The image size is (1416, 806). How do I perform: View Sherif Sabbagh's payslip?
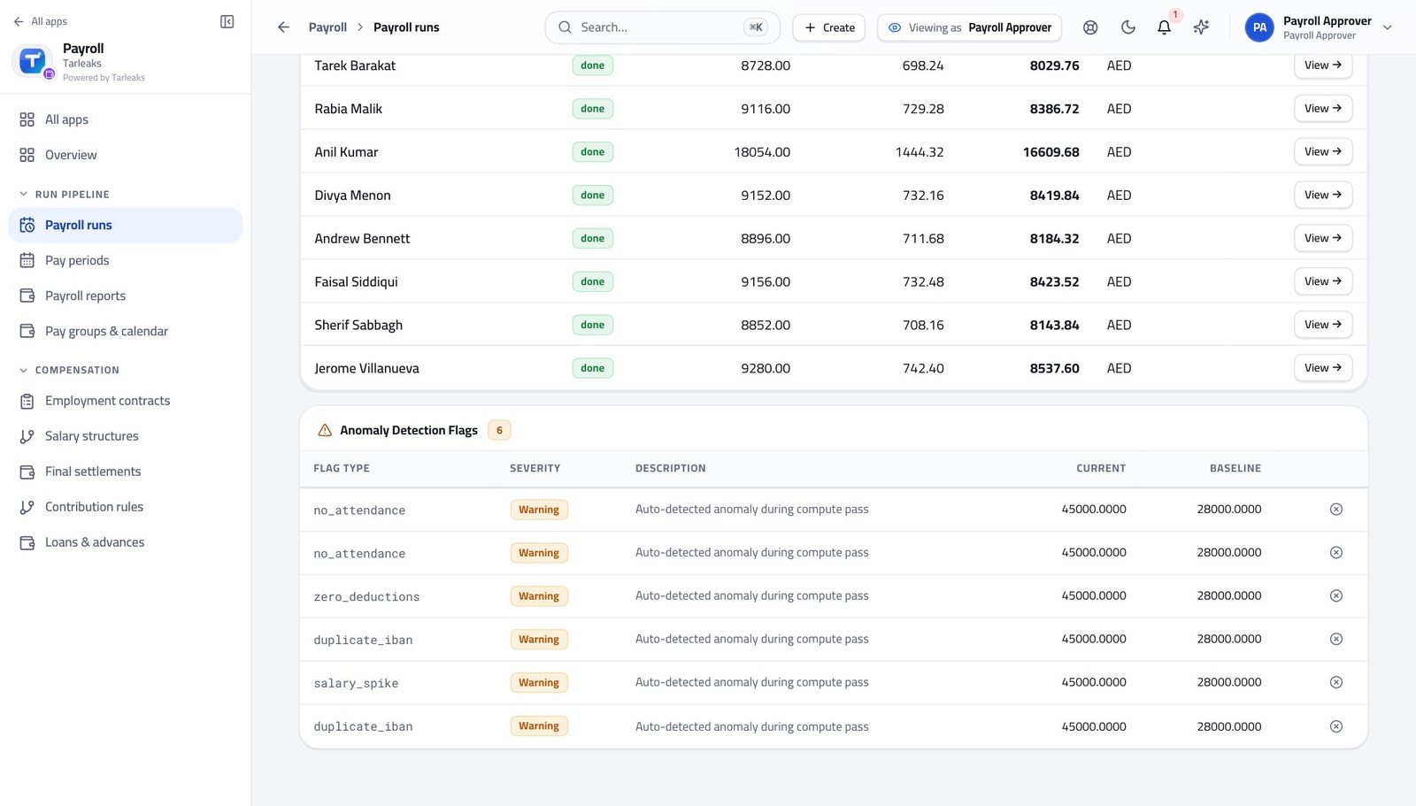coord(1323,326)
